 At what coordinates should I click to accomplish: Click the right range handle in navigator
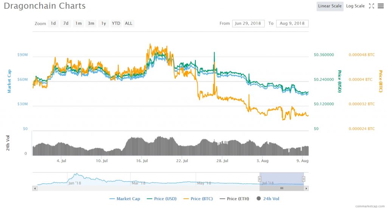303,179
